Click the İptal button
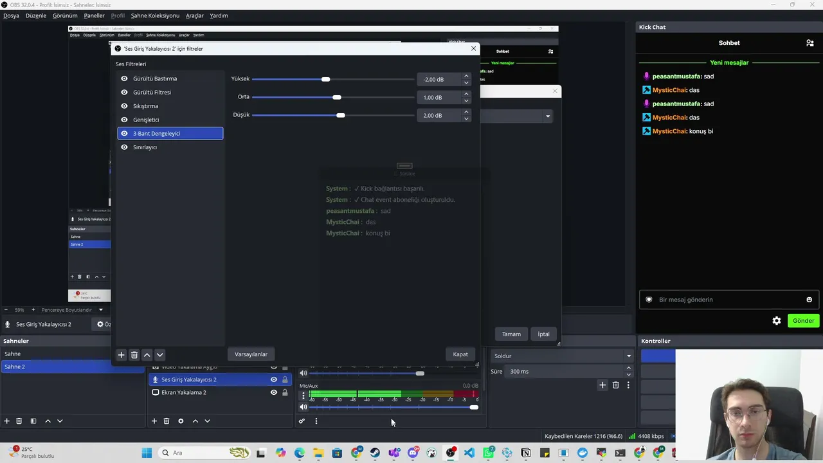The height and width of the screenshot is (463, 823). point(544,334)
